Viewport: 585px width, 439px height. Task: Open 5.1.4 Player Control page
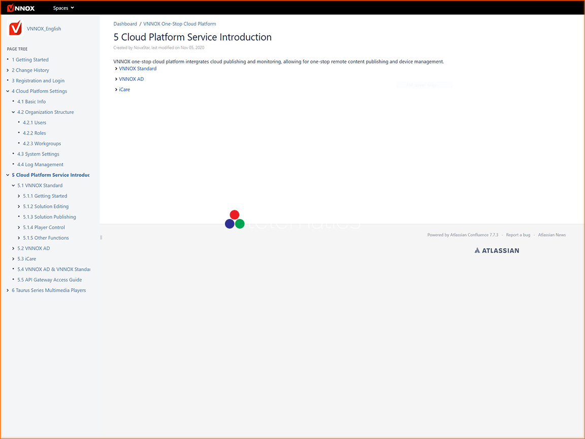coord(44,227)
